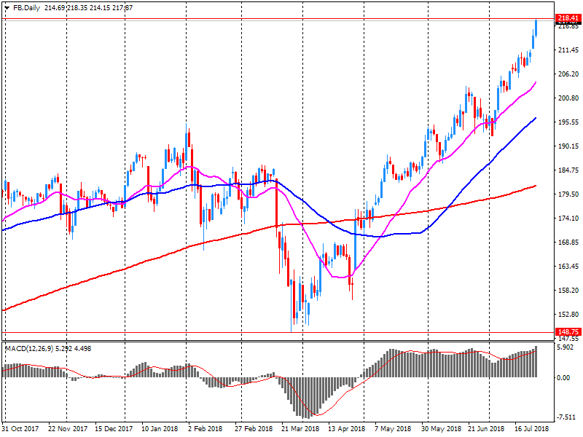Click the 218.41 red price label

point(568,18)
